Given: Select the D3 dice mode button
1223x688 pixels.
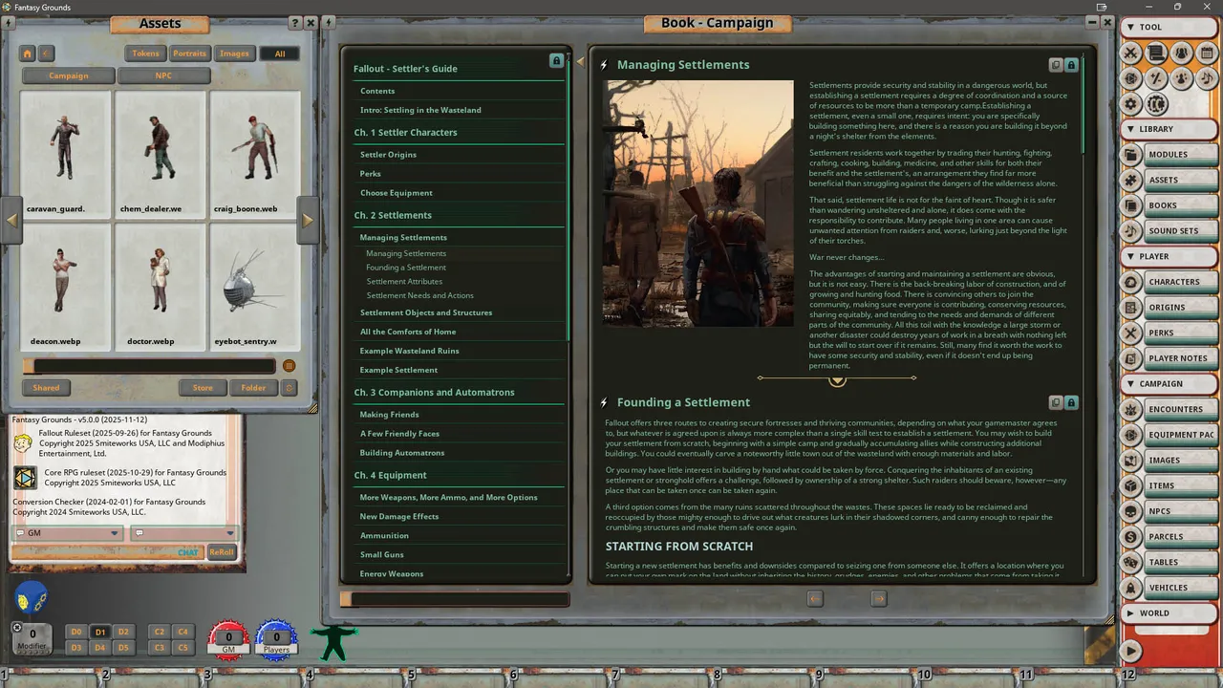Looking at the screenshot, I should coord(76,647).
